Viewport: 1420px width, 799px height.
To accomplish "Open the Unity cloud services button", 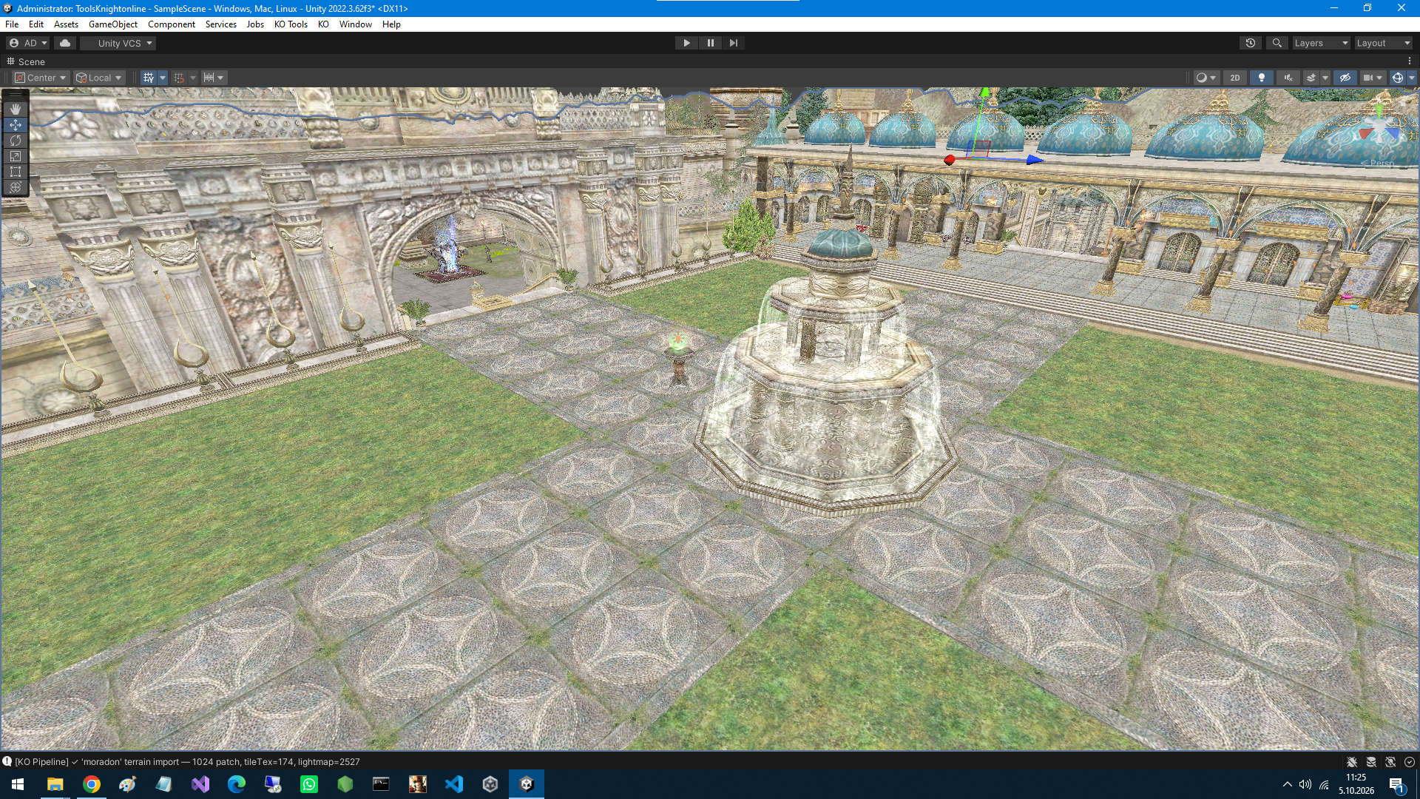I will click(x=65, y=43).
